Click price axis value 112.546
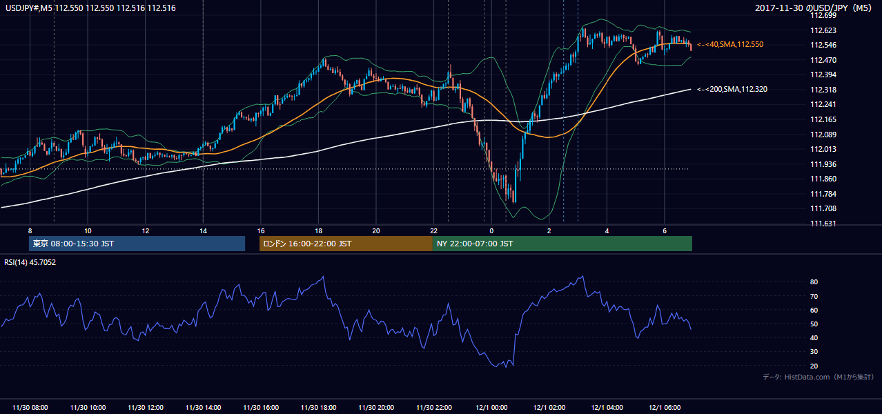Screen dimensions: 882x414 point(824,45)
